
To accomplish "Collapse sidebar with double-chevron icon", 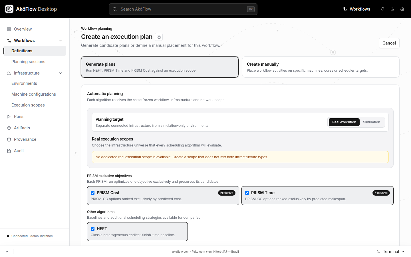I will pyautogui.click(x=7, y=252).
